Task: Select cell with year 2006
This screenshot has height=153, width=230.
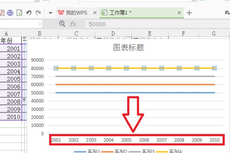Action: (x=11, y=86)
